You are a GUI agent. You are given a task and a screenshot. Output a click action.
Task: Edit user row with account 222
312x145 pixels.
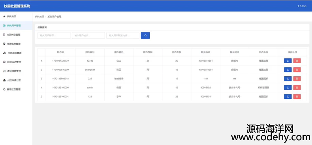click(x=288, y=79)
